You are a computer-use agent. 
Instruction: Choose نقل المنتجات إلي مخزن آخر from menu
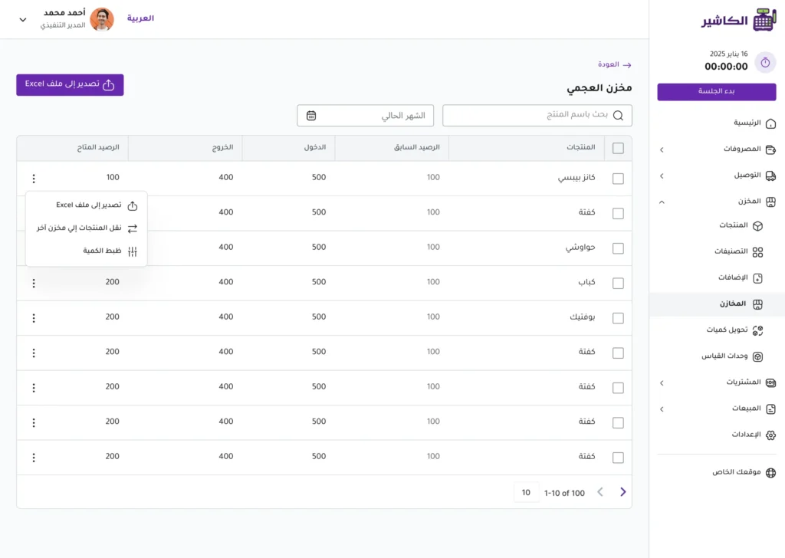coord(86,228)
